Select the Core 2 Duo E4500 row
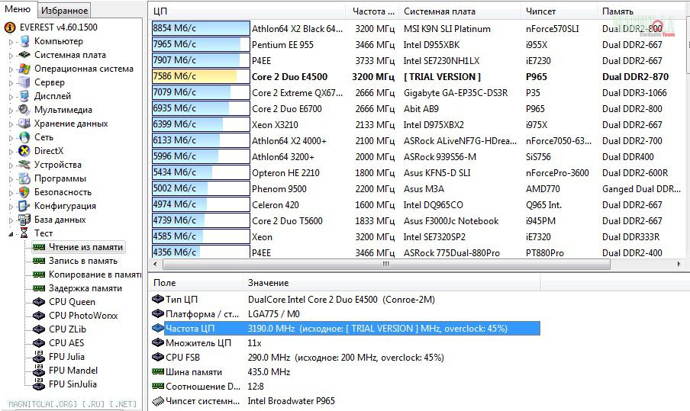 pos(418,76)
